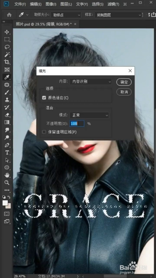Select the Brush tool
Viewport: 156px width, 278px height.
pyautogui.click(x=7, y=92)
